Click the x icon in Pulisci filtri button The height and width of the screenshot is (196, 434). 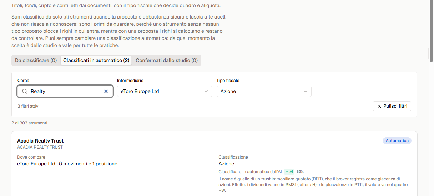[x=379, y=106]
